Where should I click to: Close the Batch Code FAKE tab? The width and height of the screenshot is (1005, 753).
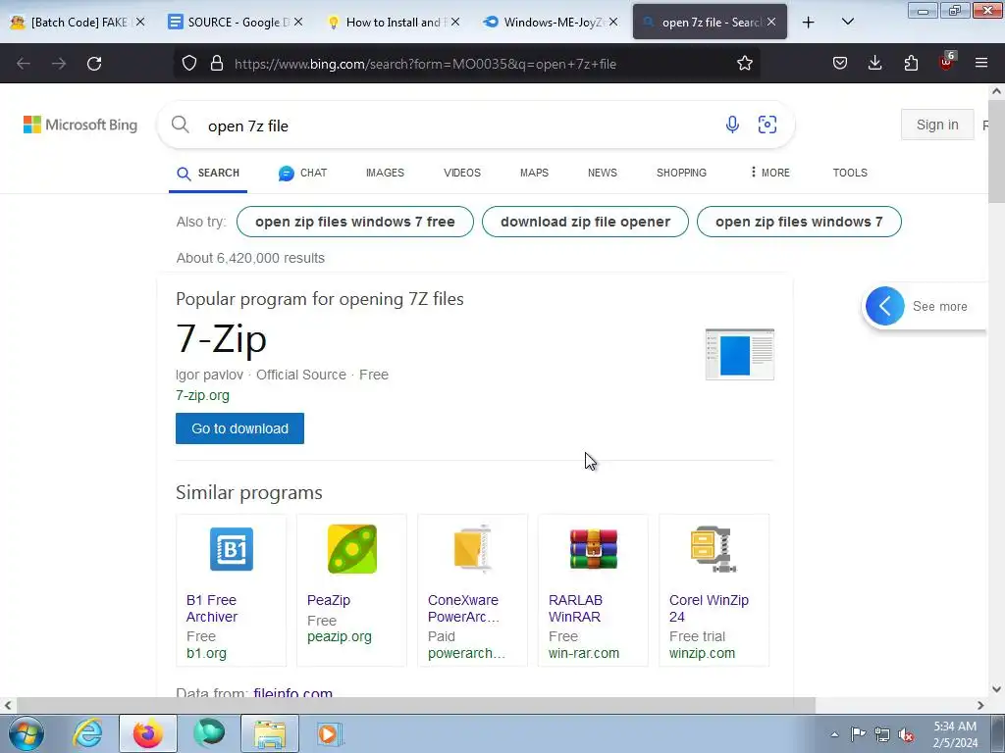tap(140, 22)
